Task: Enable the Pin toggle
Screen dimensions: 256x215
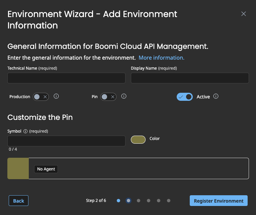Action: pos(108,97)
